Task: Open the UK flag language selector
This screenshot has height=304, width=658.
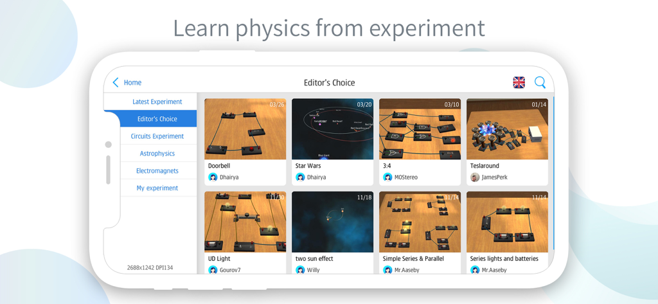Action: pos(519,82)
